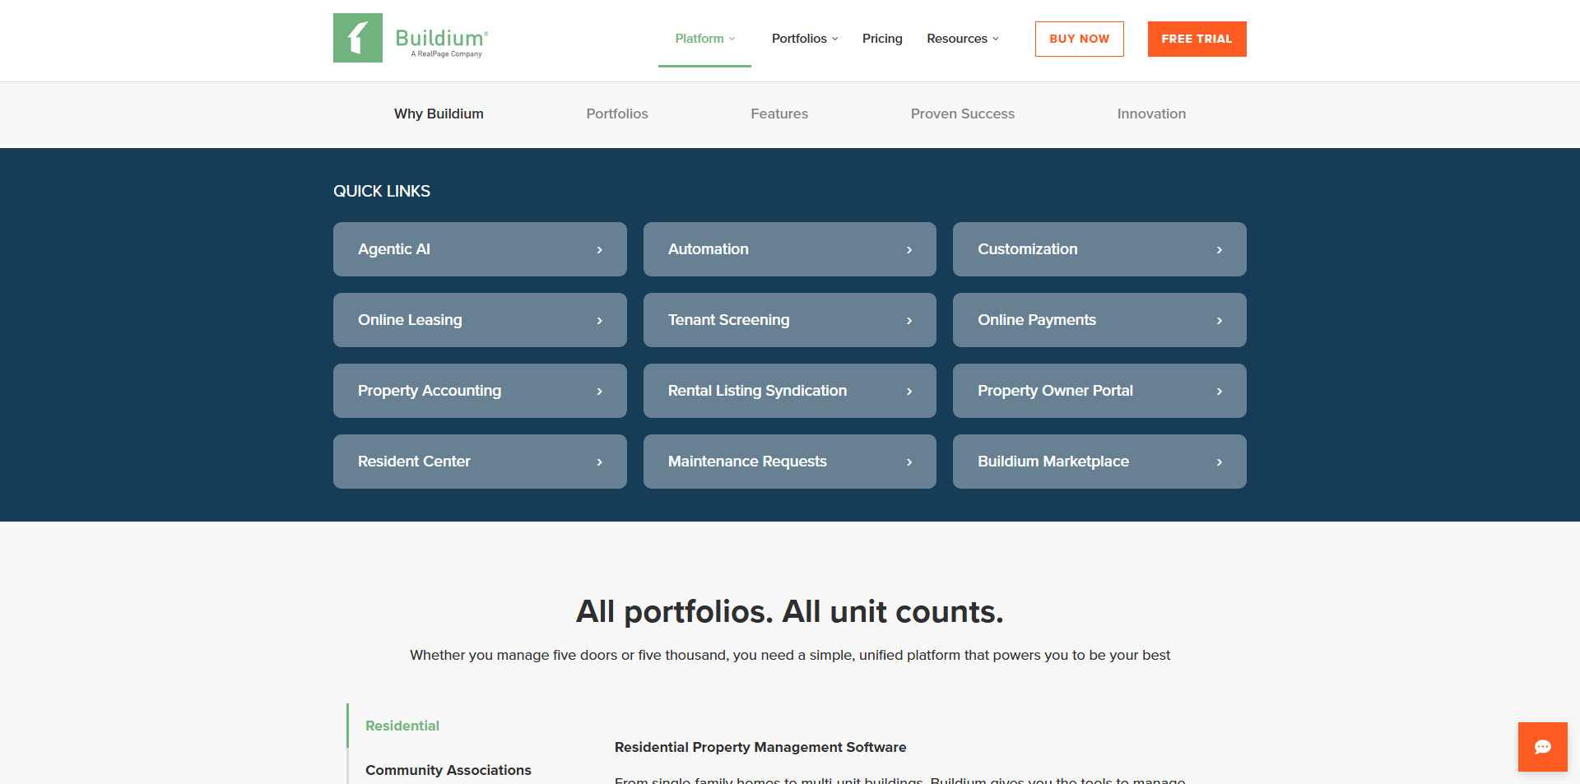Screen dimensions: 1580x784
Task: Click the Buildium logo icon
Action: [x=358, y=38]
